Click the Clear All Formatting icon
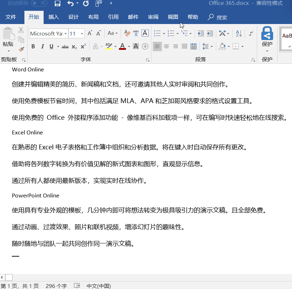Image resolution: width=292 pixels, height=289 pixels. (x=127, y=33)
